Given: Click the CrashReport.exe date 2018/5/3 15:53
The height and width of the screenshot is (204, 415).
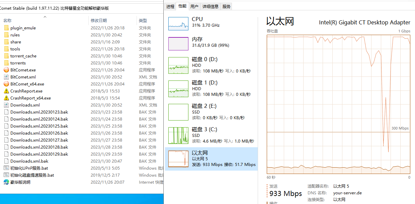Looking at the screenshot, I should [105, 91].
